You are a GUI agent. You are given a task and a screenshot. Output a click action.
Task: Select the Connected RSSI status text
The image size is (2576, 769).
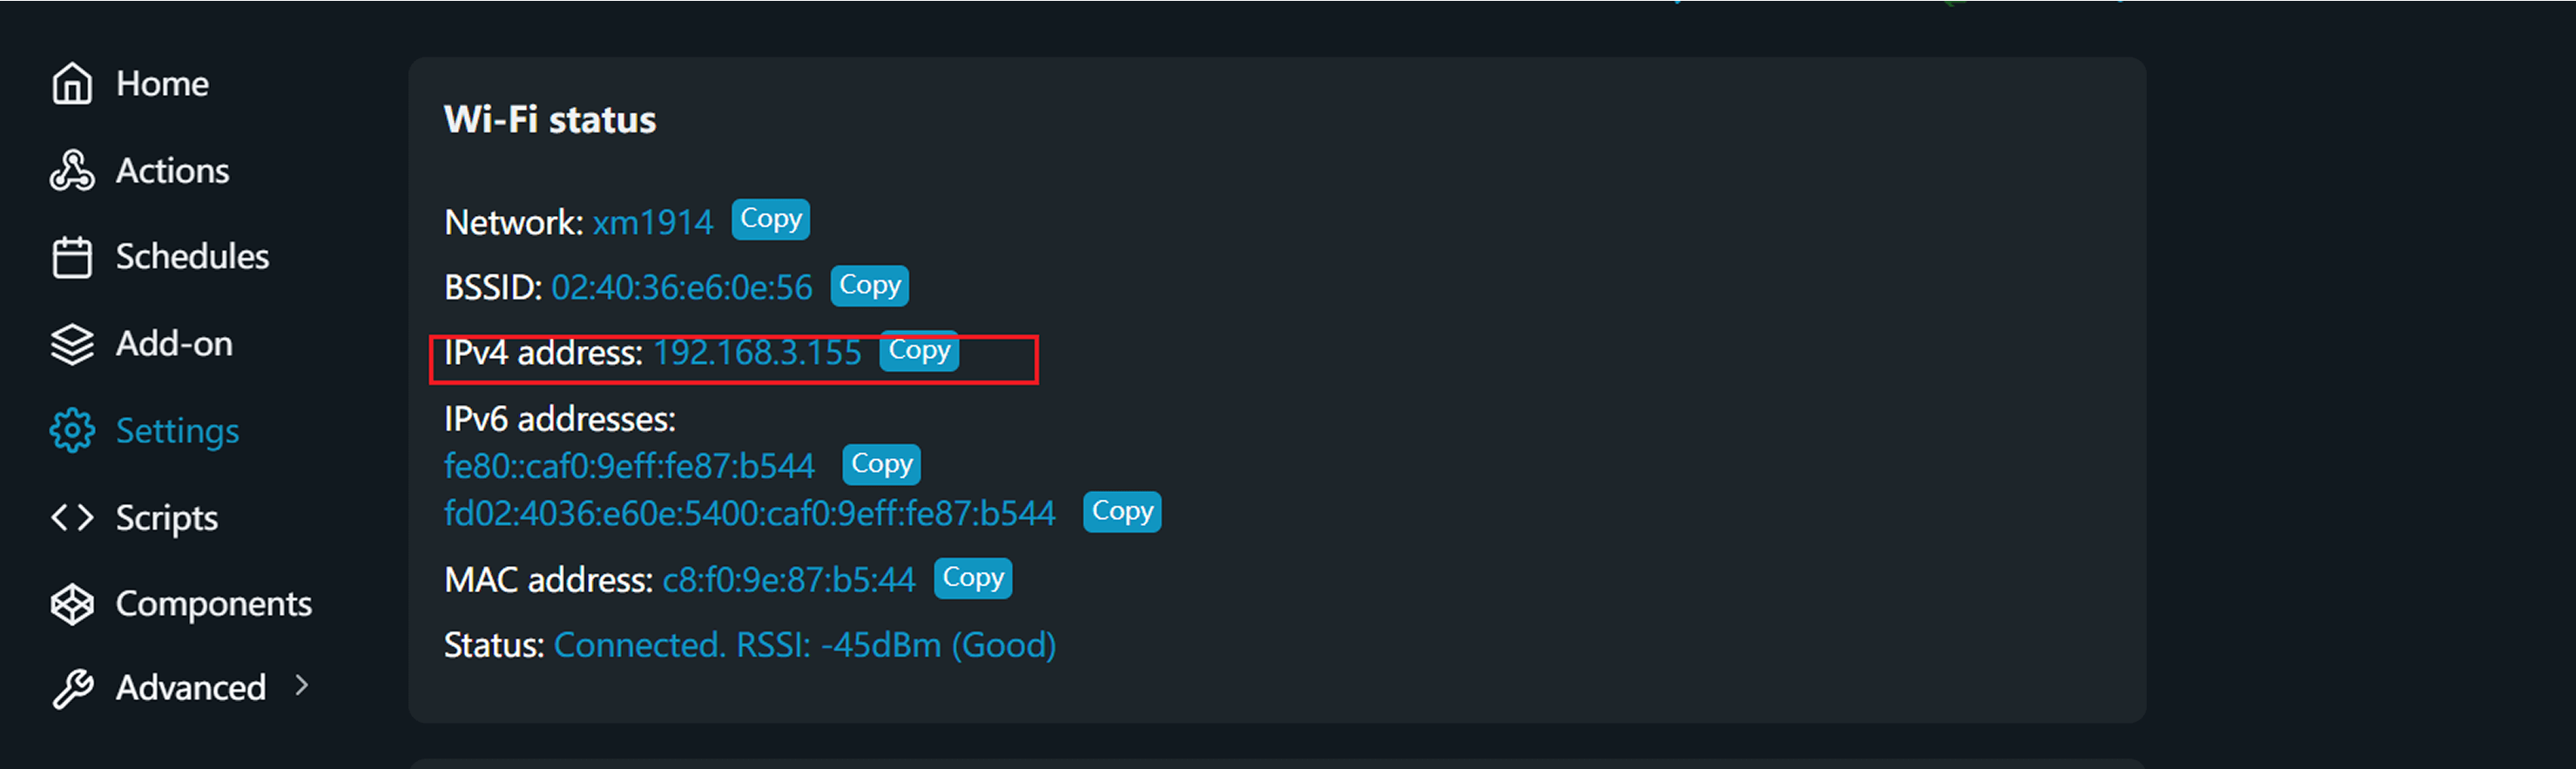804,645
